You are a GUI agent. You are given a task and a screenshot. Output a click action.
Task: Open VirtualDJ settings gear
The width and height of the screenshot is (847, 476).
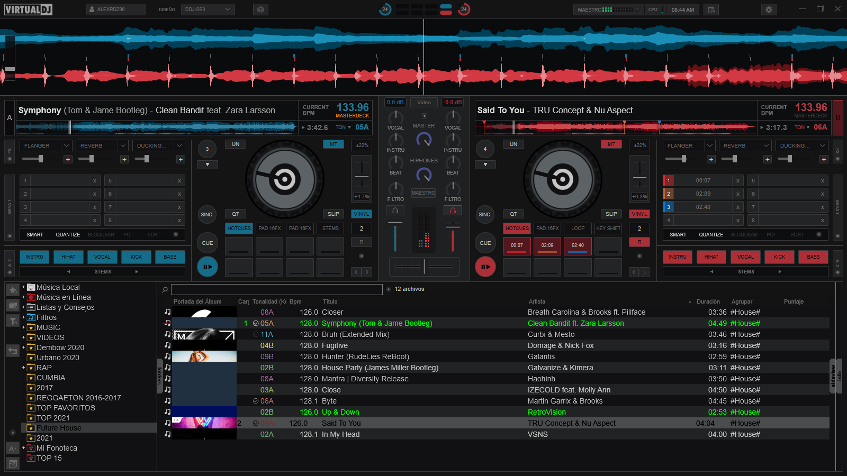(x=769, y=10)
